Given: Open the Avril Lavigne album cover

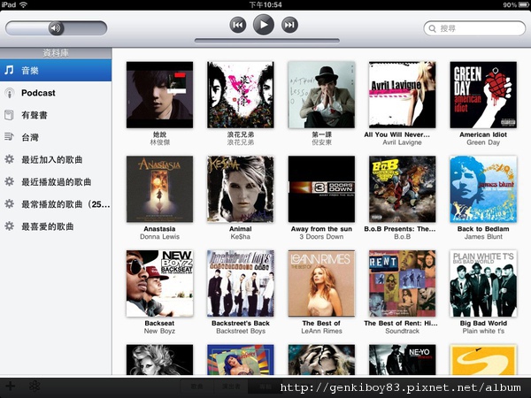Looking at the screenshot, I should click(x=403, y=95).
